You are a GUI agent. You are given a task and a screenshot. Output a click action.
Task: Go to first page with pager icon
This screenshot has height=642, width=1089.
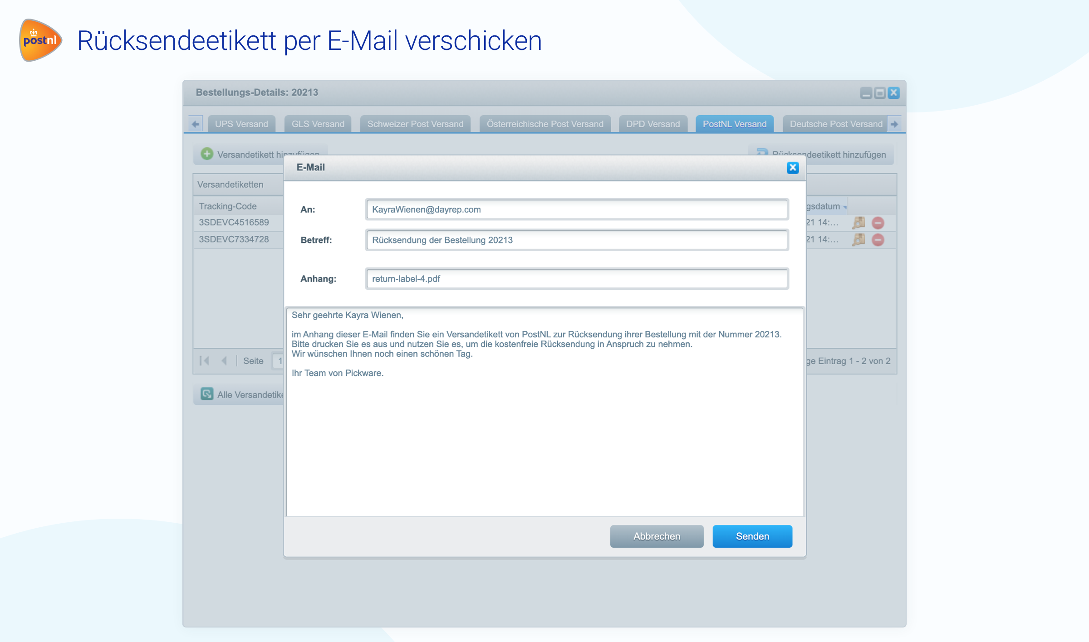tap(205, 361)
